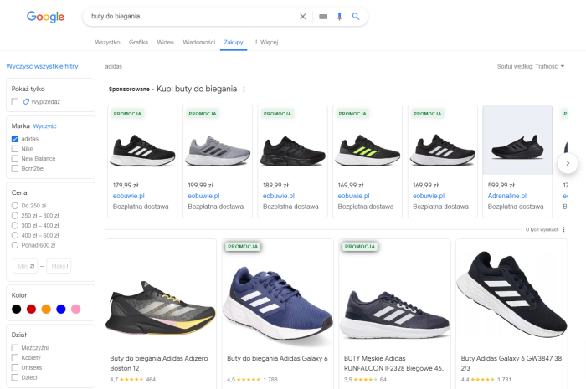Switch to the Wszystko tab
586x389 pixels.
108,42
